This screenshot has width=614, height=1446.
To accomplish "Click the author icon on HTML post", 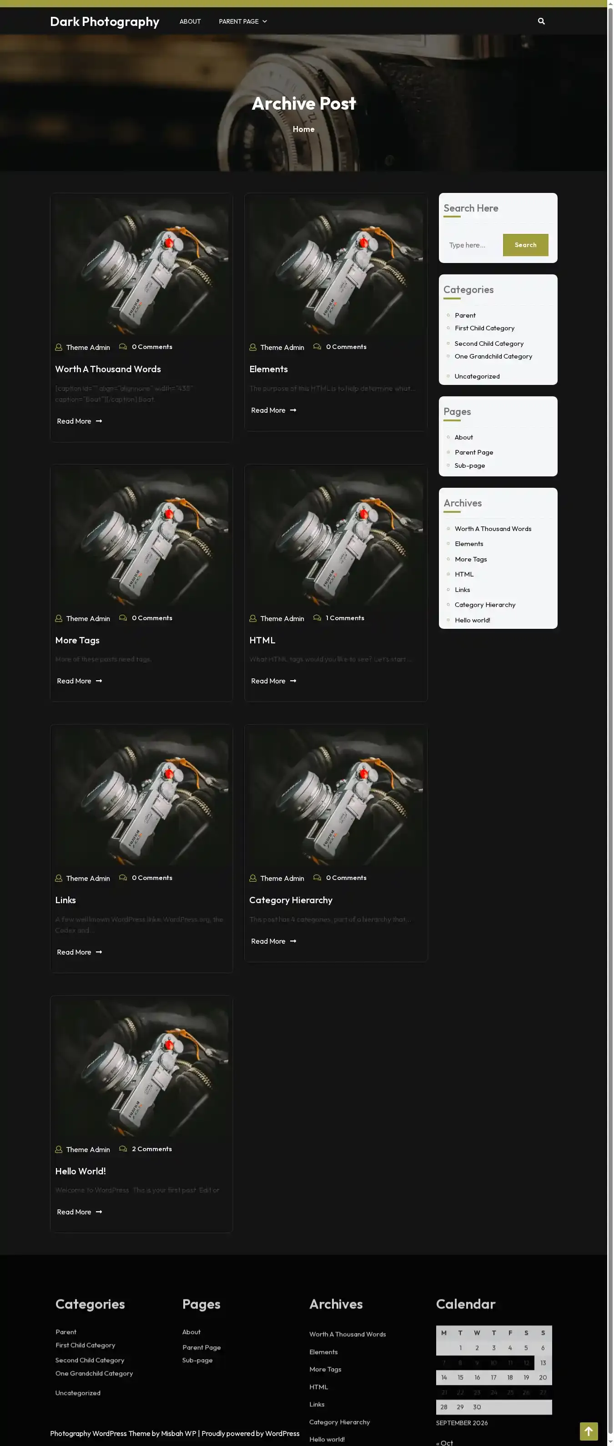I will tap(252, 619).
